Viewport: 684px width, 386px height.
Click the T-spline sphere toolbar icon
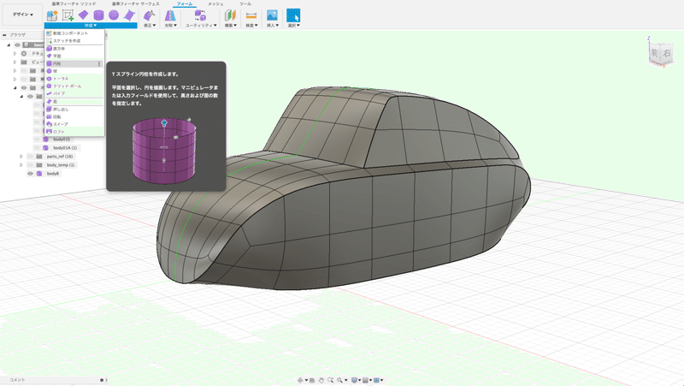coord(113,15)
